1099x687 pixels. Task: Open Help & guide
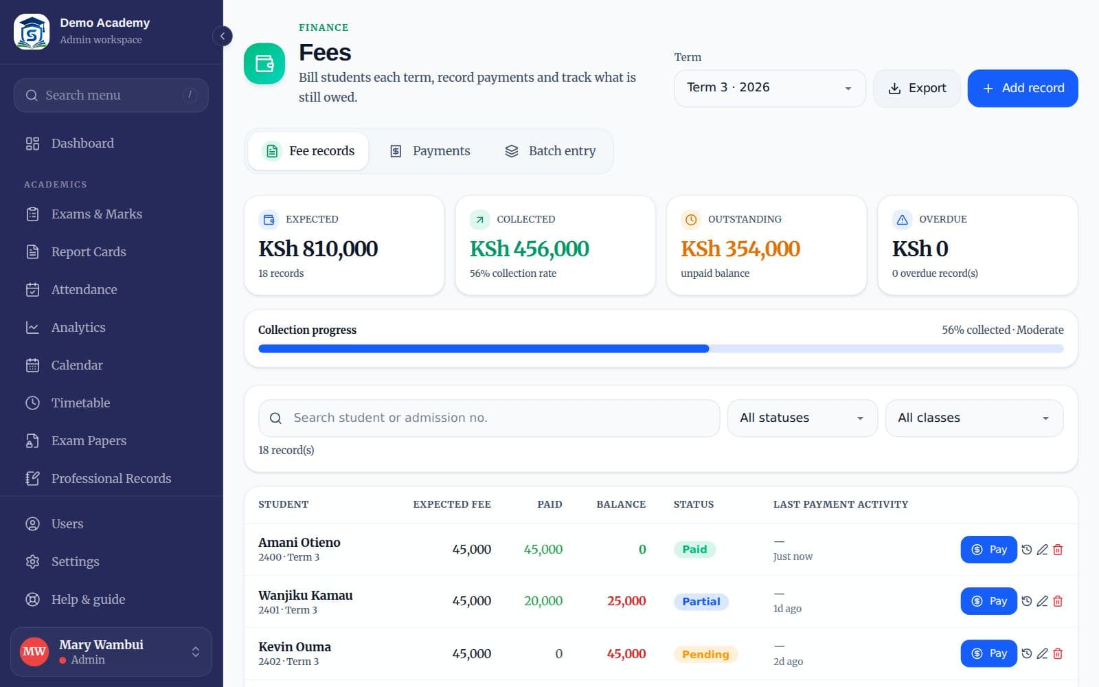point(111,599)
